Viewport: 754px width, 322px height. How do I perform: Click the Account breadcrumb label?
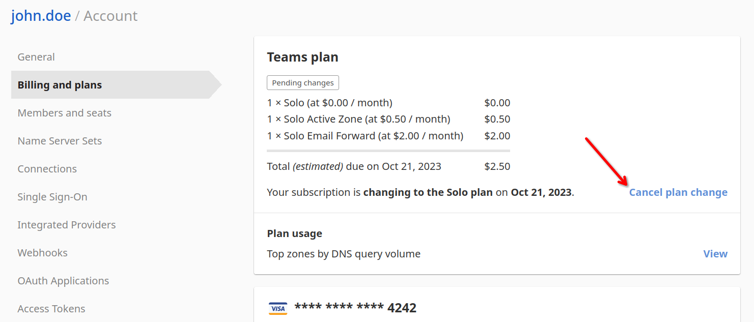click(x=110, y=15)
